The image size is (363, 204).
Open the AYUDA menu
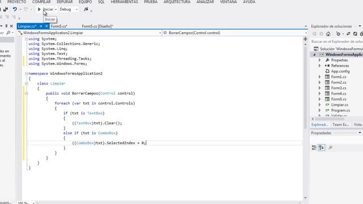249,2
